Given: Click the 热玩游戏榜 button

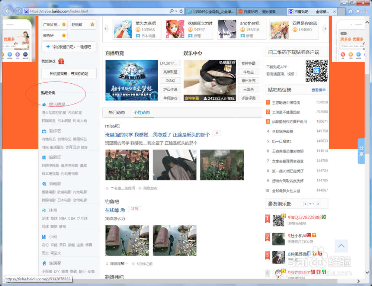Looking at the screenshot, I should [x=69, y=74].
